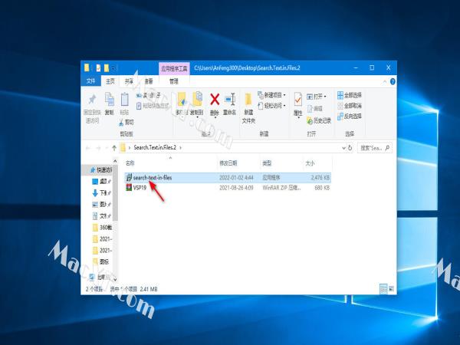Switch to the View (查看) tab
This screenshot has width=460, height=345.
click(149, 81)
